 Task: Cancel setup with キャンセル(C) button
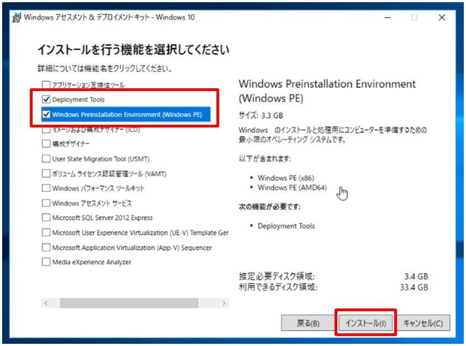423,323
